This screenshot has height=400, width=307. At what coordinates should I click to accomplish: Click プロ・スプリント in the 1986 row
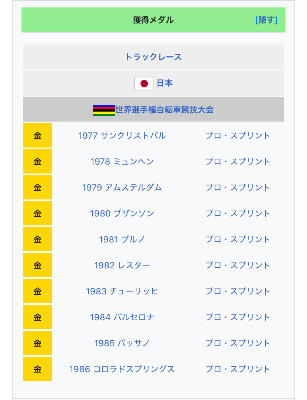click(238, 369)
